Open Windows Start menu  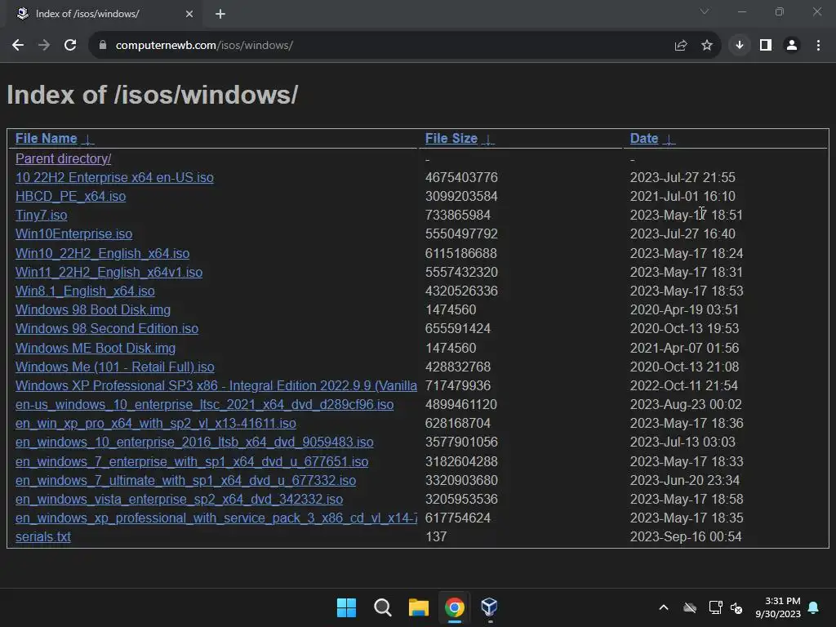click(346, 607)
